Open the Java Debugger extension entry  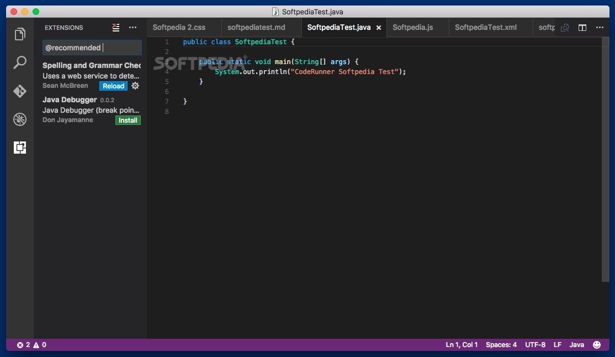coord(92,109)
